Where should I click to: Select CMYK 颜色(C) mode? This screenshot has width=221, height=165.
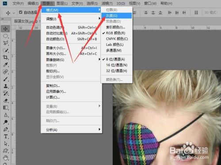tap(117, 39)
